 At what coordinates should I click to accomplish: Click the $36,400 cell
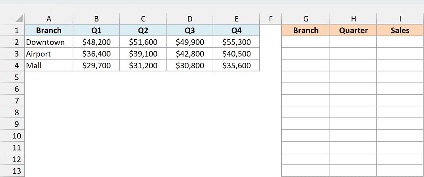pos(96,54)
